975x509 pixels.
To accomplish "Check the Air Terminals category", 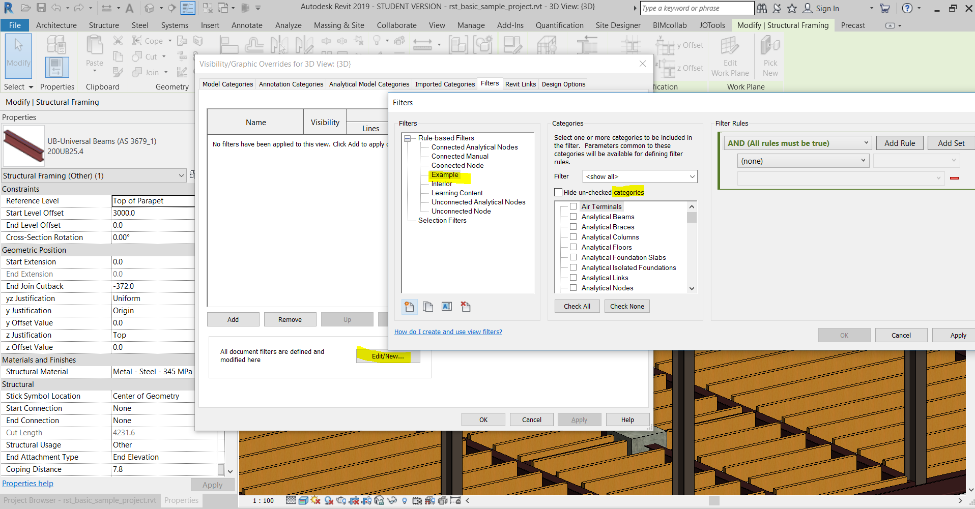I will [573, 206].
